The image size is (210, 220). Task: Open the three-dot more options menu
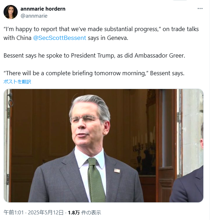point(200,8)
